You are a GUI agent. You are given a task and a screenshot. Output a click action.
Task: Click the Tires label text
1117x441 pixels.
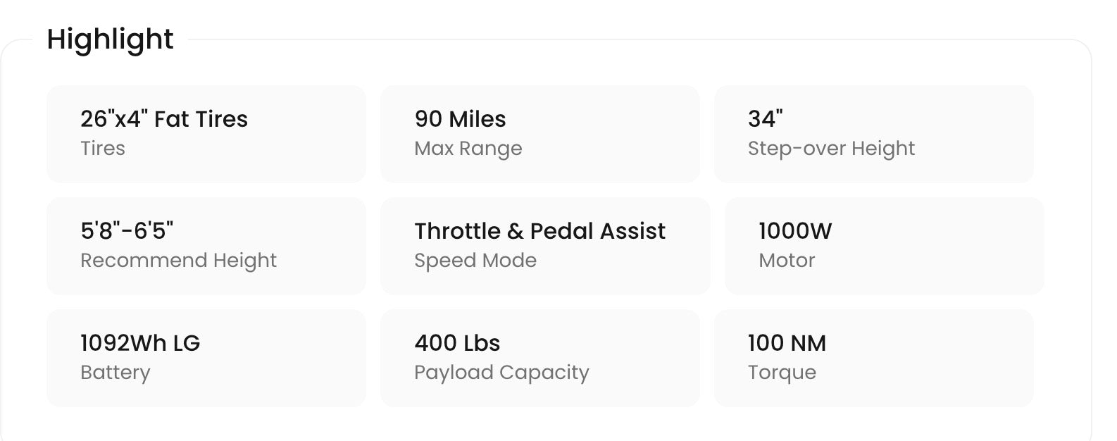click(103, 149)
